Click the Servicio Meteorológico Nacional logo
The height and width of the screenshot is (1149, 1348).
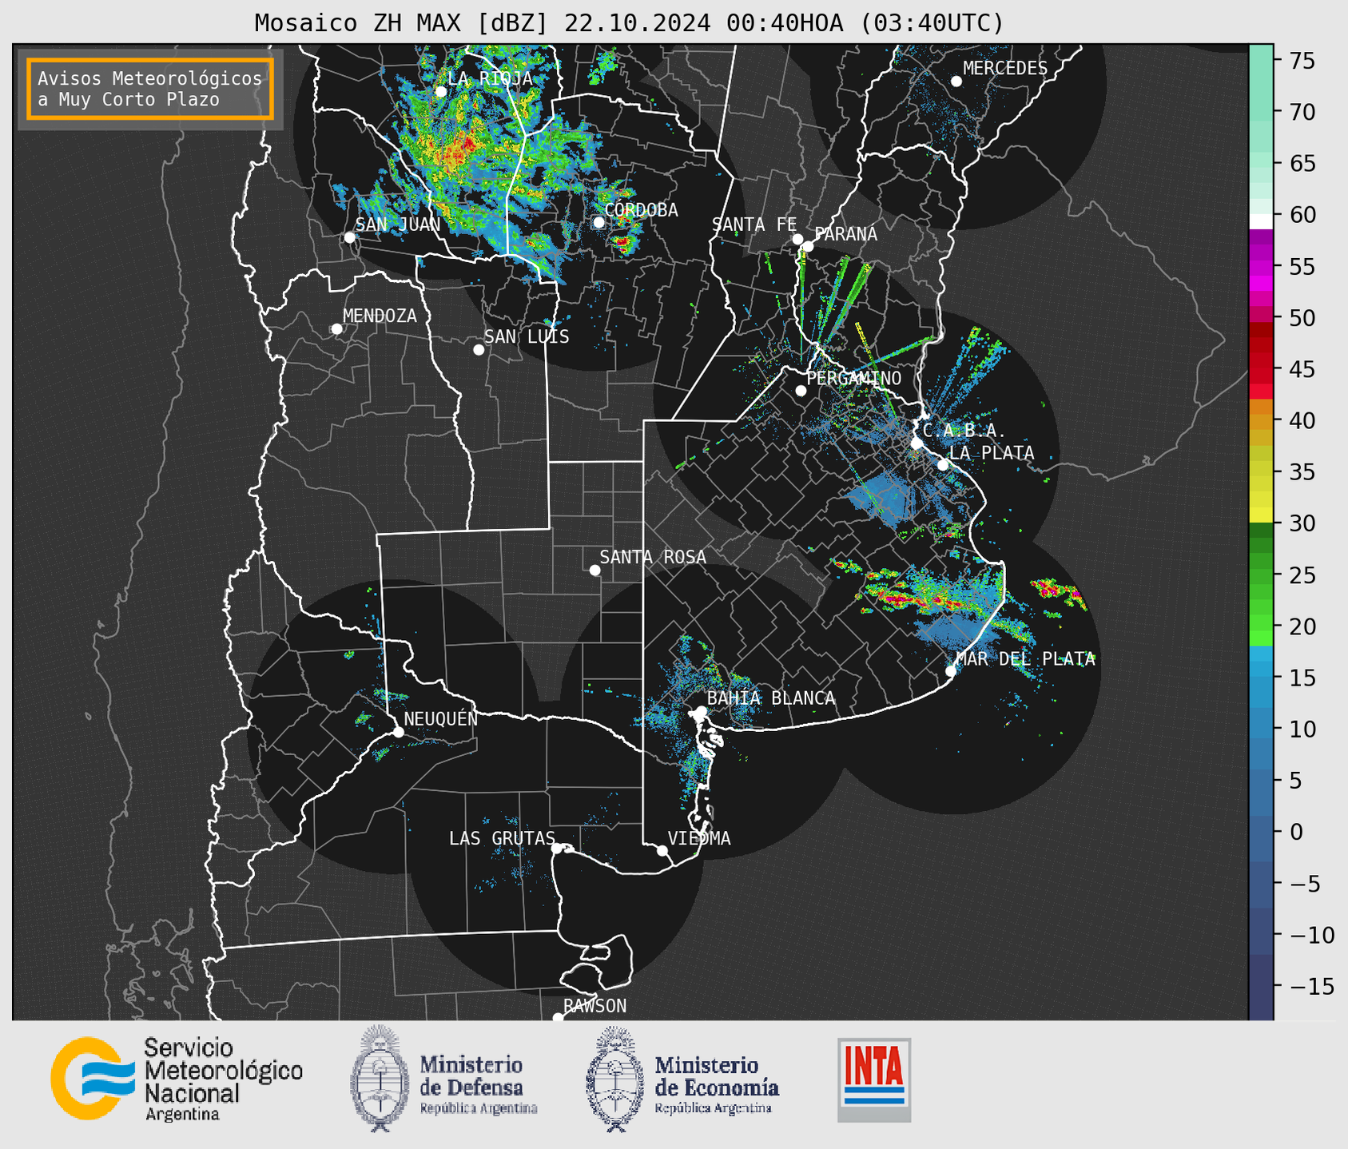click(x=176, y=1079)
